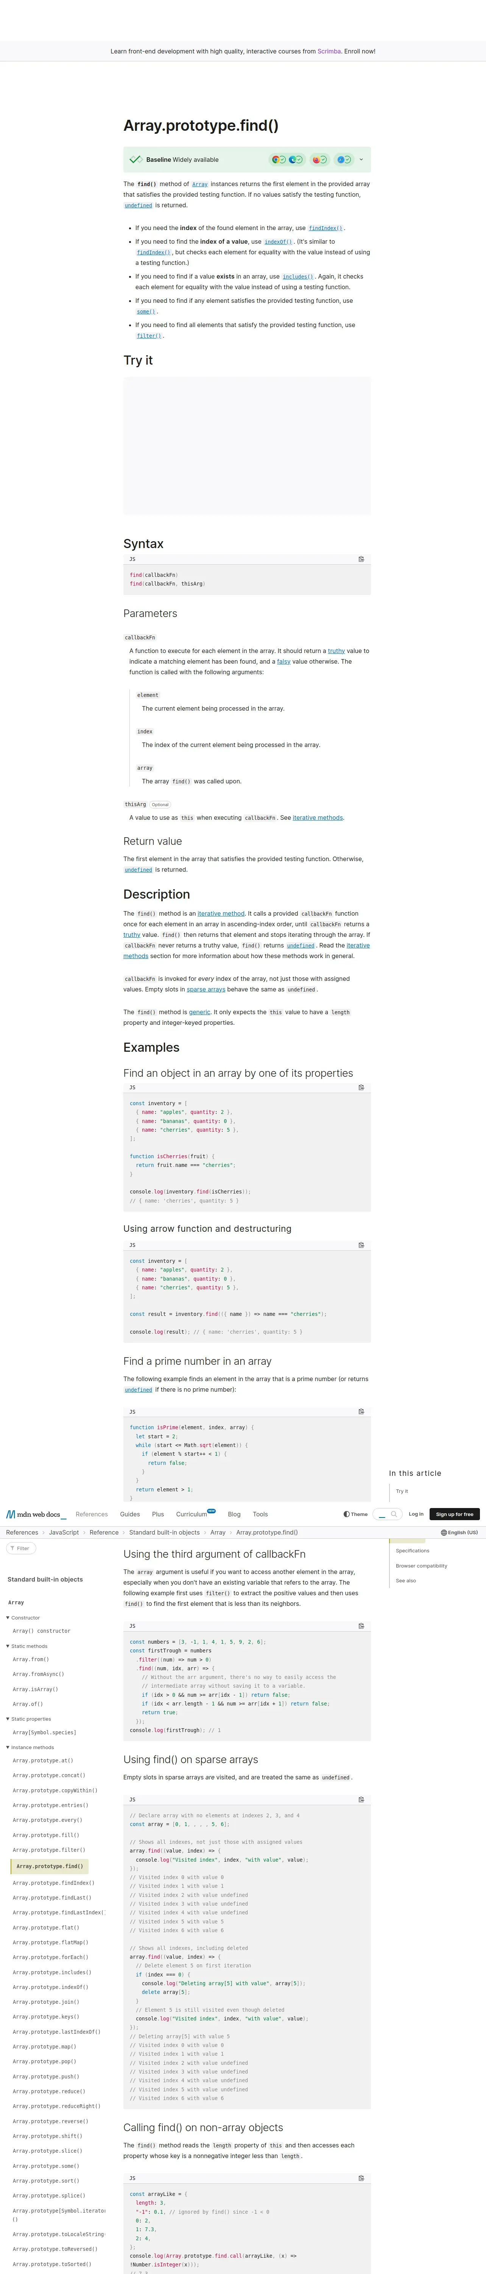Open the findIndex() link in intro list

[x=326, y=229]
